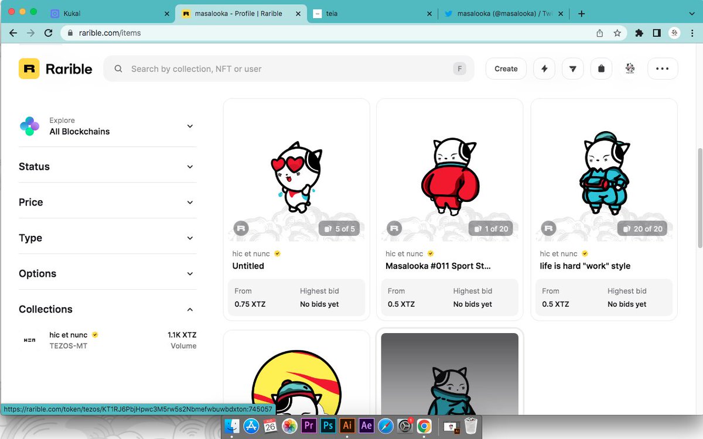Open the Chrome three-dot browser menu
Image resolution: width=703 pixels, height=439 pixels.
[691, 33]
